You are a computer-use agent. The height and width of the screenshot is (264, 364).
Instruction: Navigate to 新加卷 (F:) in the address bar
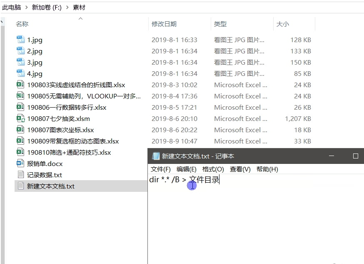coord(47,8)
